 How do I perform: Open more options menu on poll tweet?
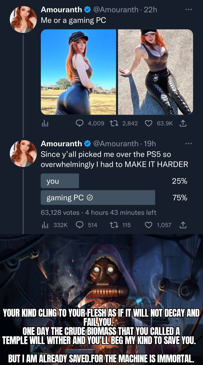point(188,144)
